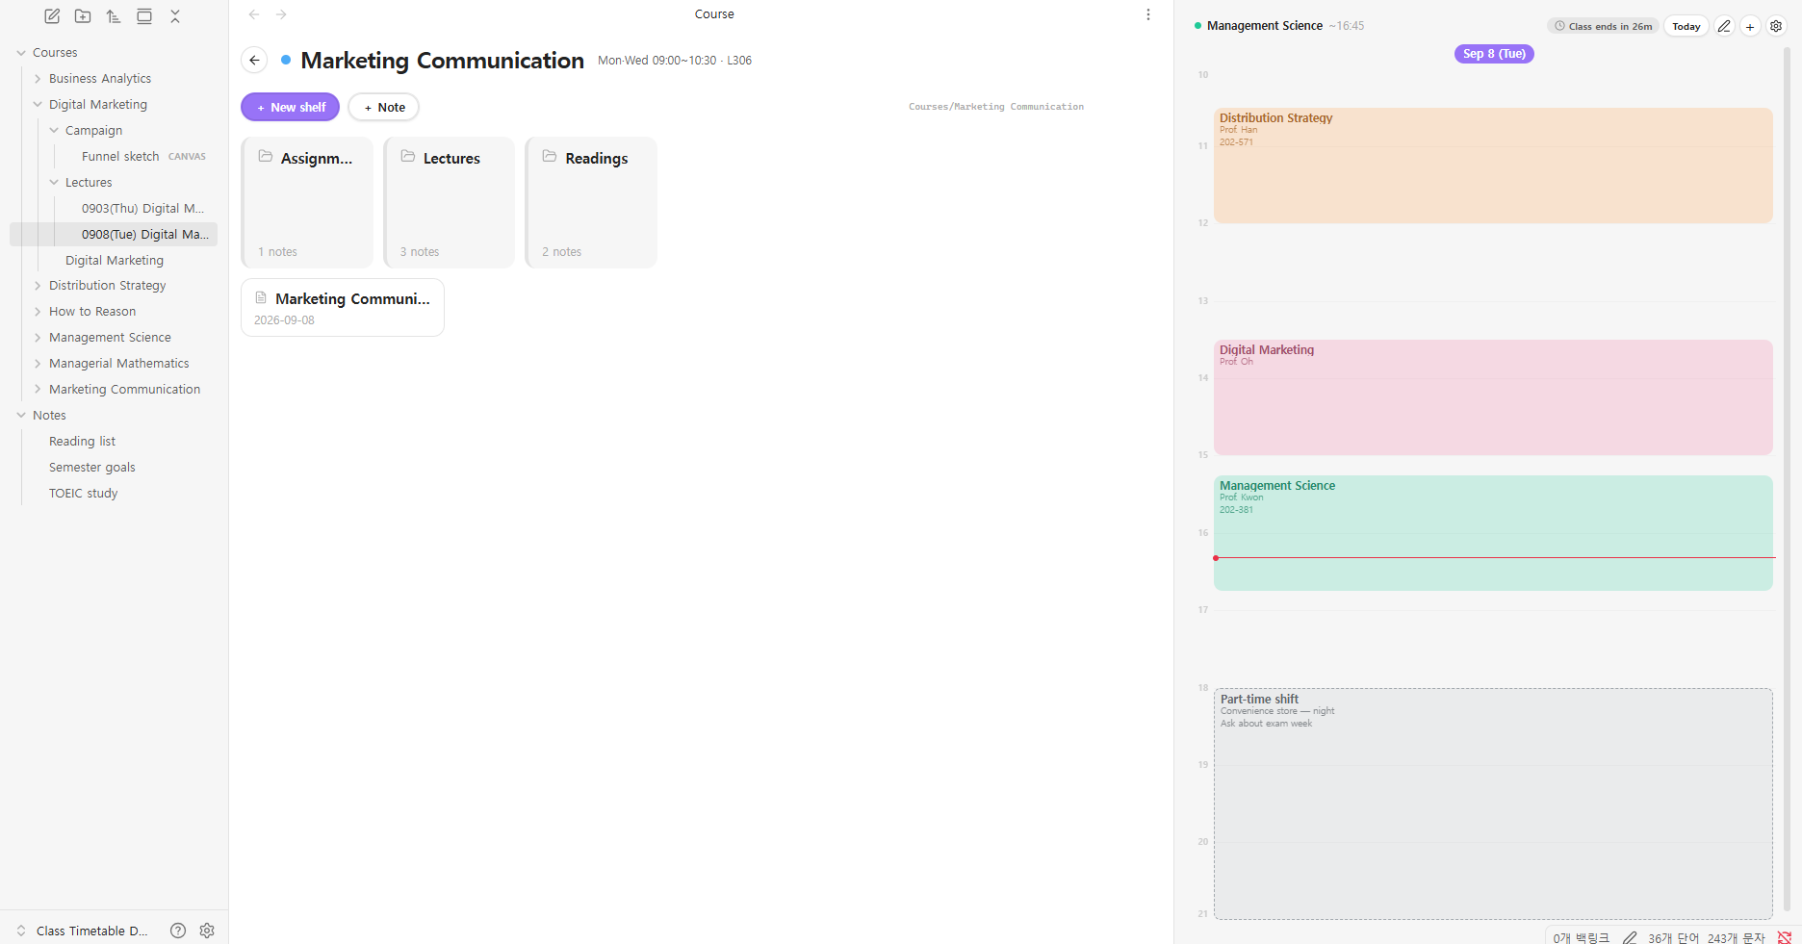Open the Digital Marketing class block in timetable
This screenshot has height=944, width=1802.
coord(1493,397)
